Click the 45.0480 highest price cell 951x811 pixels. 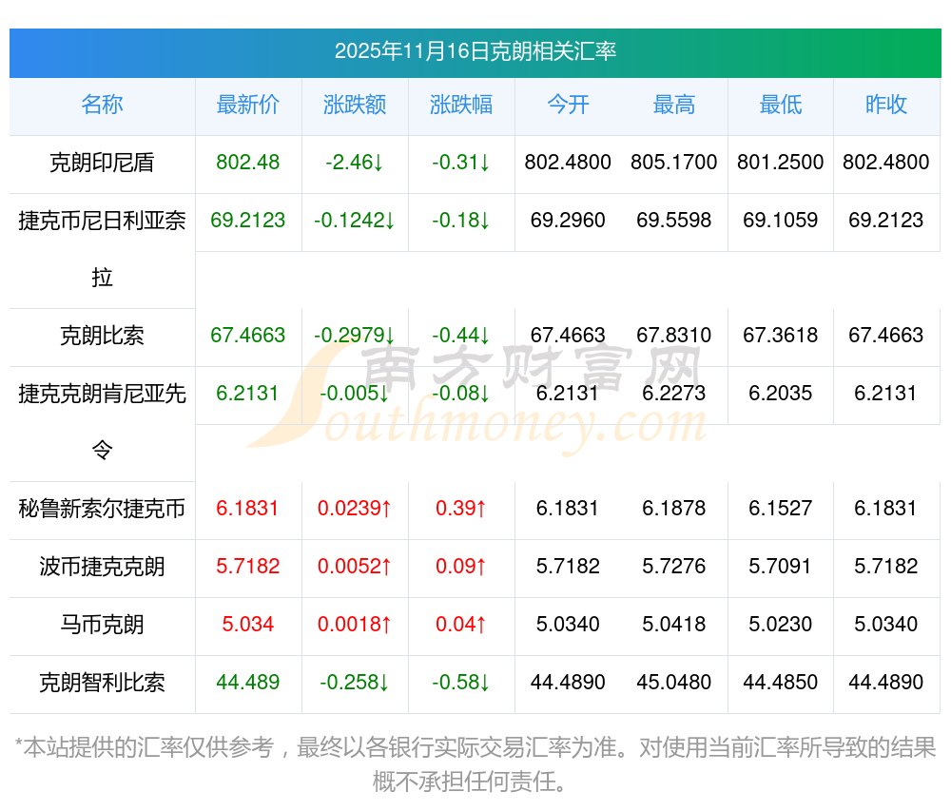(x=674, y=683)
